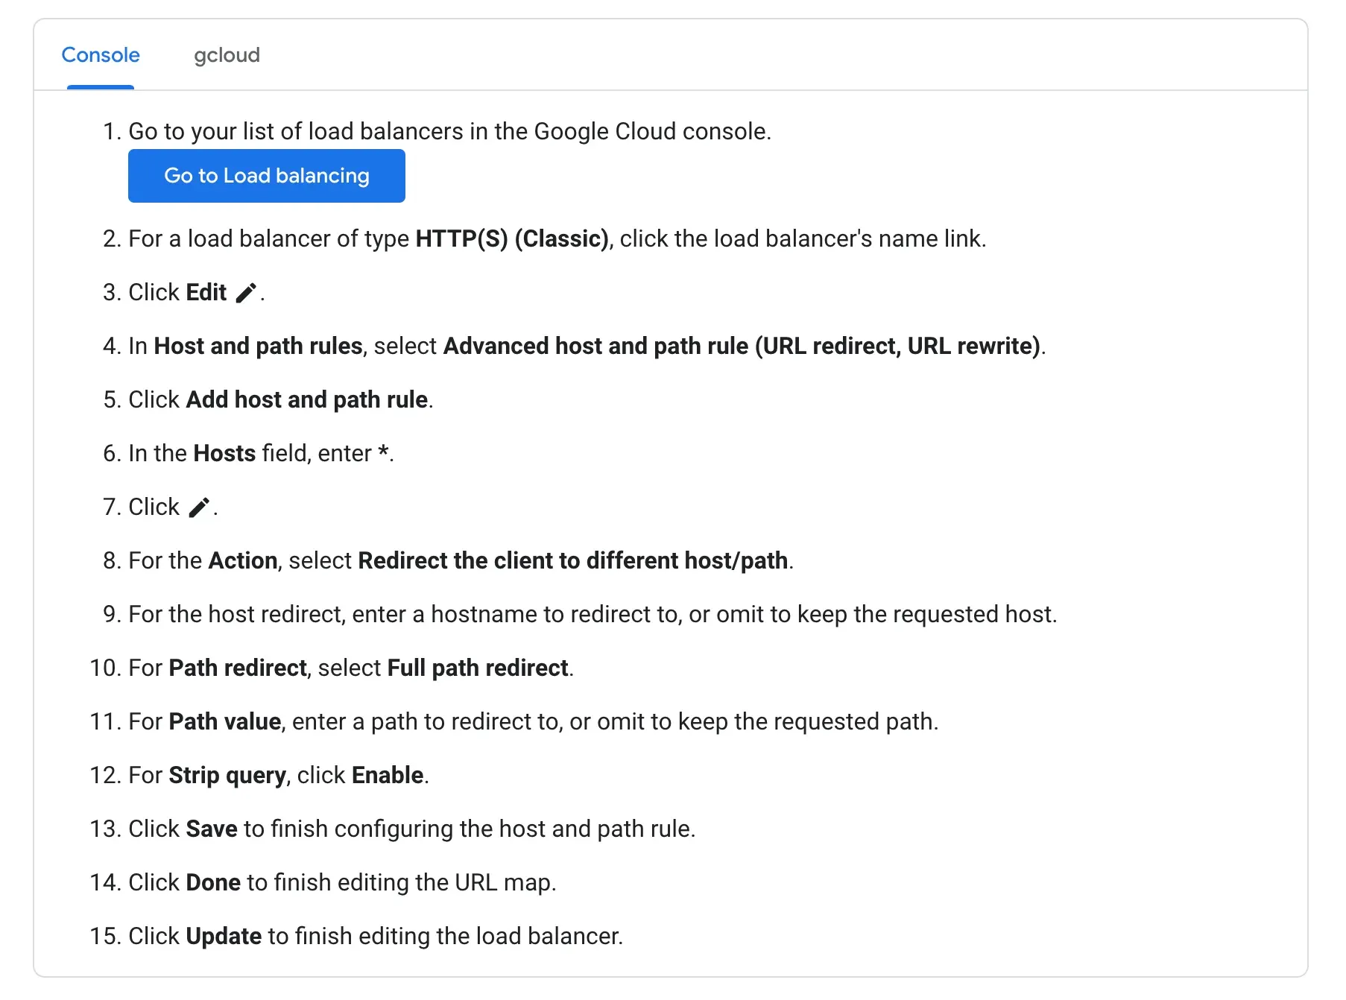Click the pencil symbol beside the period in step 3
Viewport: 1346px width, 1000px height.
(247, 292)
